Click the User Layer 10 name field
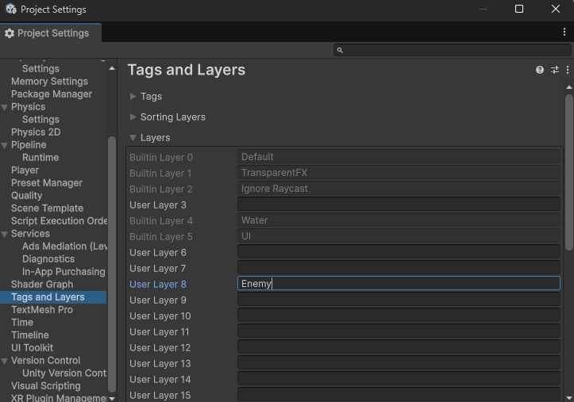574x402 pixels. click(399, 315)
